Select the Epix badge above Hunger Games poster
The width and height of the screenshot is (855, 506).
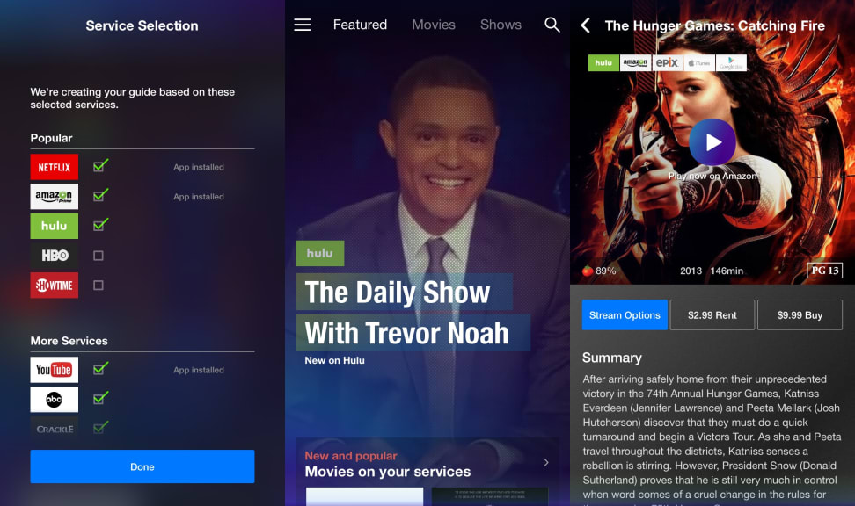tap(667, 62)
